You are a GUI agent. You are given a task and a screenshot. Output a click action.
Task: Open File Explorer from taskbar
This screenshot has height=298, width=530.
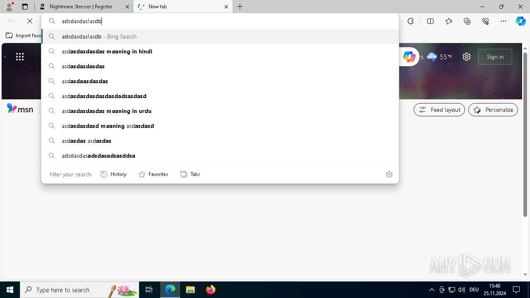pyautogui.click(x=190, y=290)
